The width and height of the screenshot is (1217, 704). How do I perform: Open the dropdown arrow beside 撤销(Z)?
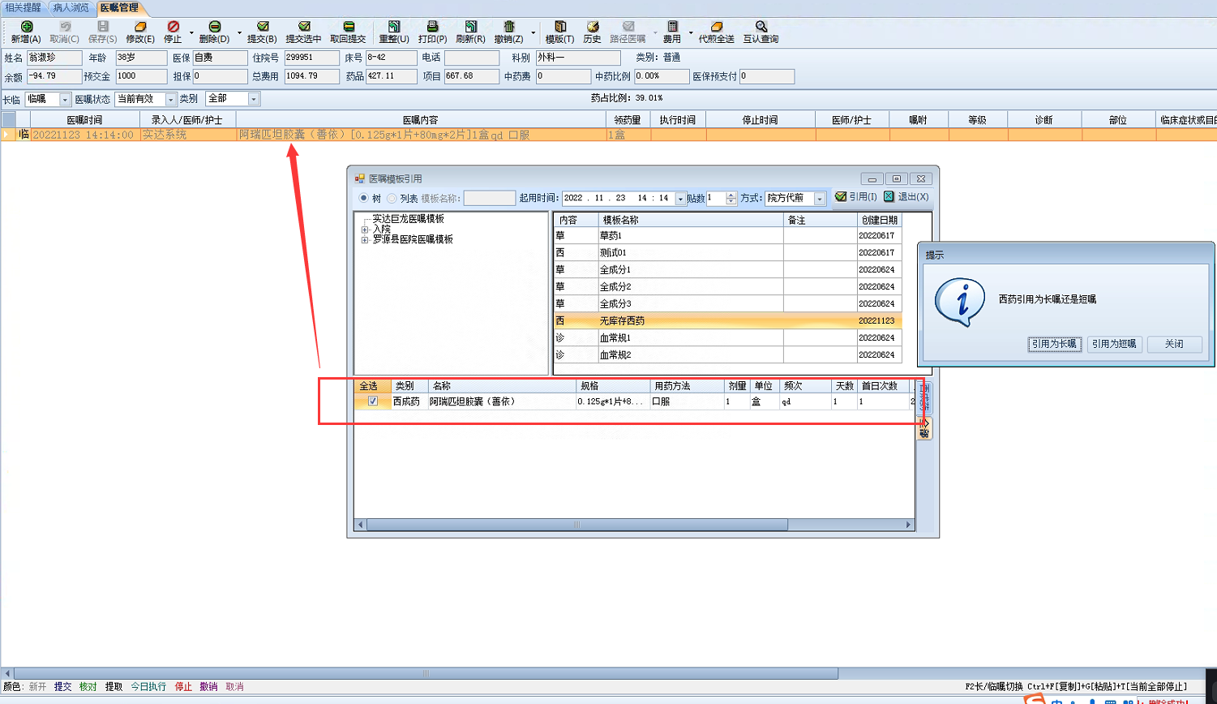pos(534,33)
